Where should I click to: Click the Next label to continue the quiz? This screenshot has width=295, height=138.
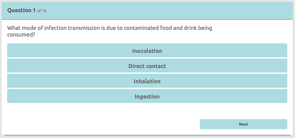244,124
